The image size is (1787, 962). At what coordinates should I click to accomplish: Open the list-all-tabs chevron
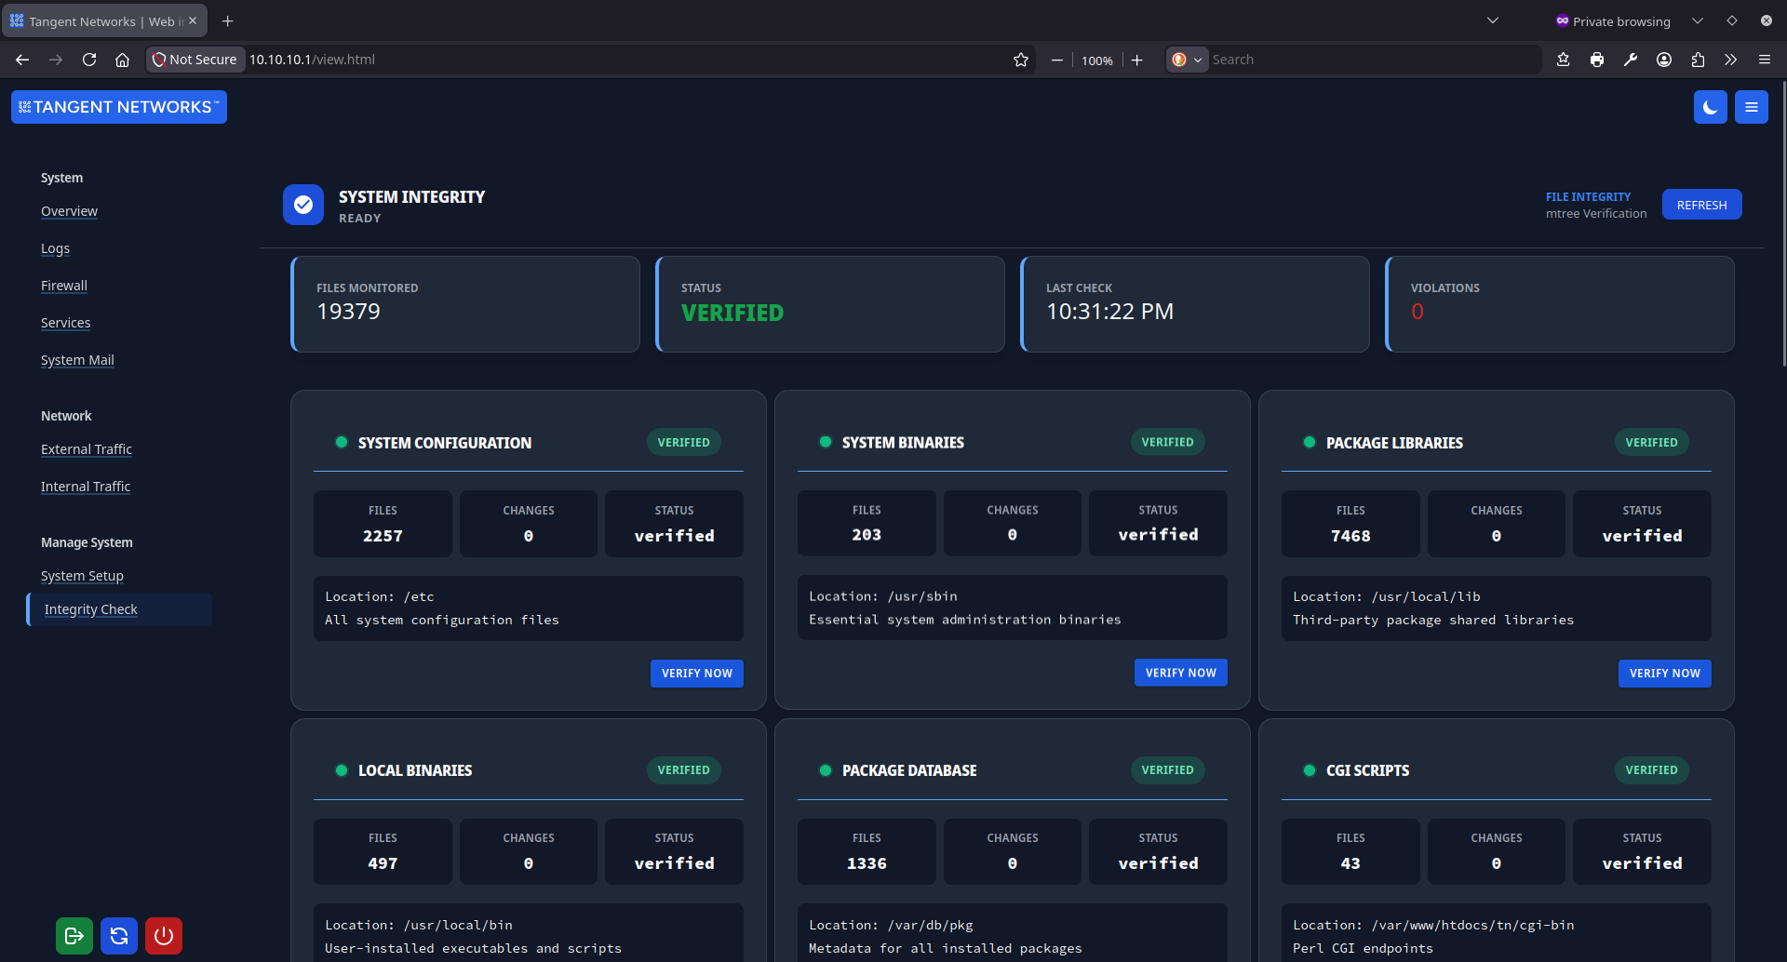coord(1493,20)
